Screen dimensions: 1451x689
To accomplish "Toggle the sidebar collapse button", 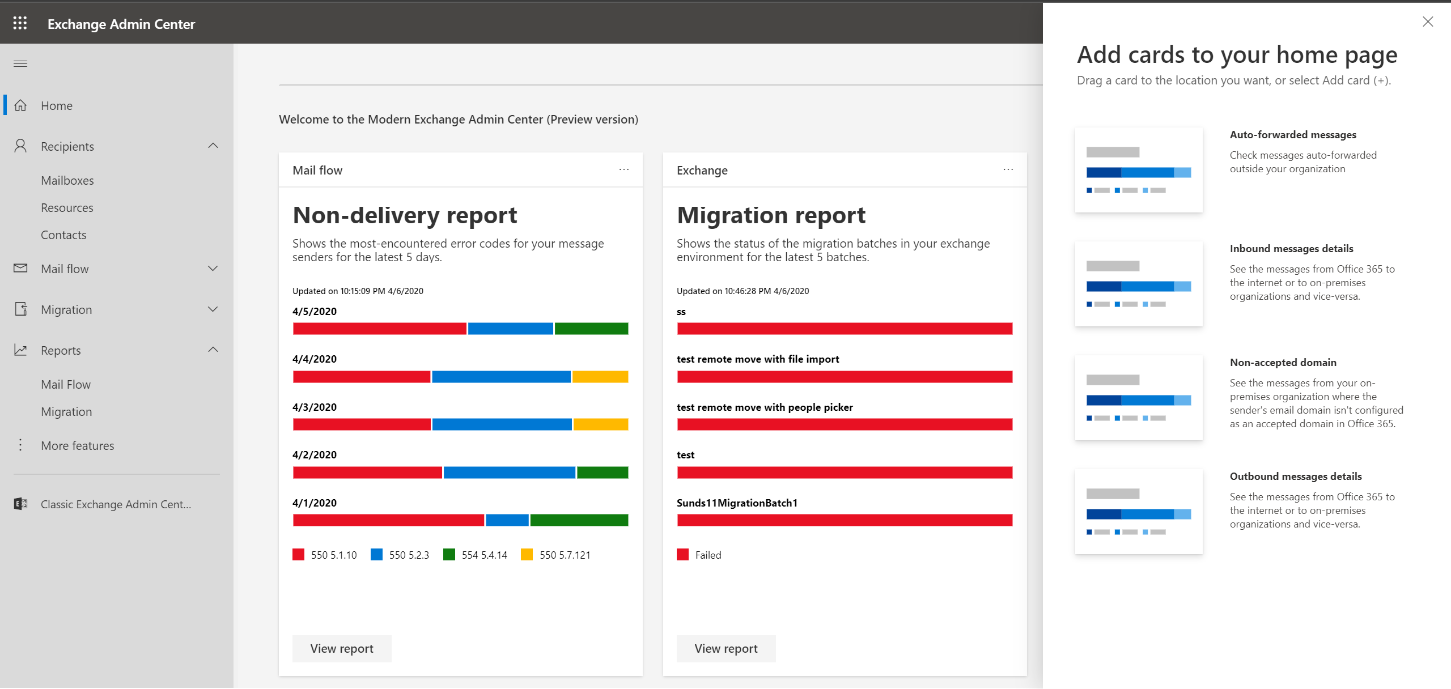I will click(20, 63).
